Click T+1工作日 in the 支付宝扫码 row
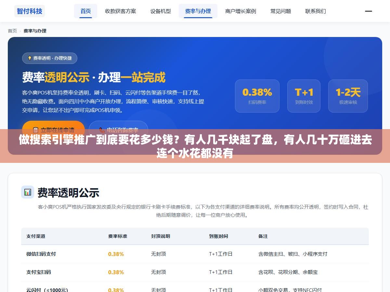The height and width of the screenshot is (292, 390). pyautogui.click(x=221, y=272)
